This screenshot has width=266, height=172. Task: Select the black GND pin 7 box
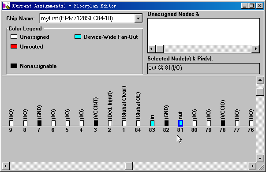click(x=39, y=123)
